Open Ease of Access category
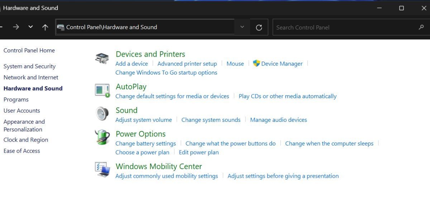This screenshot has height=215, width=430. [x=22, y=151]
